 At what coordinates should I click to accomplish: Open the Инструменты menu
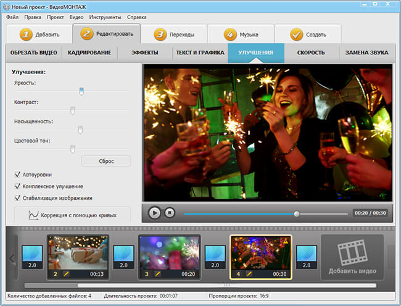[105, 17]
